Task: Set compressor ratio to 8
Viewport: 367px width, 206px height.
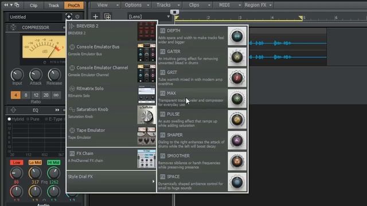Action: coord(26,95)
